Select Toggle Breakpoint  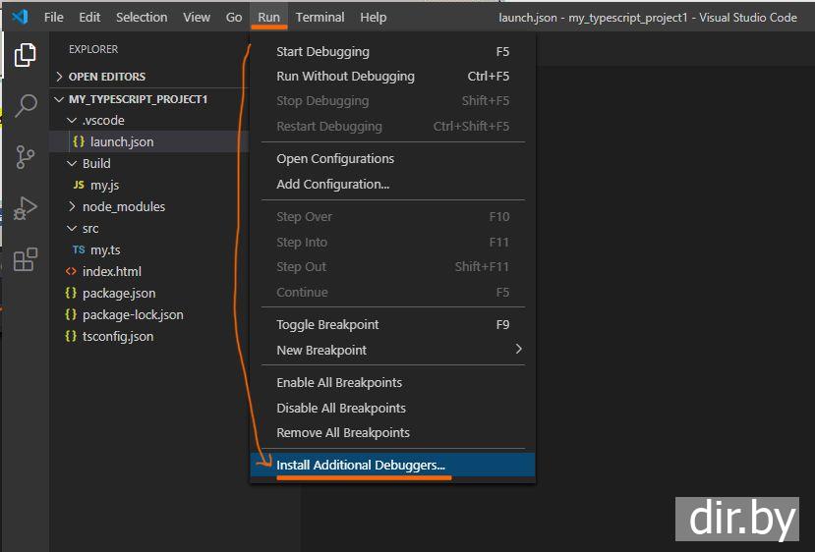coord(392,324)
